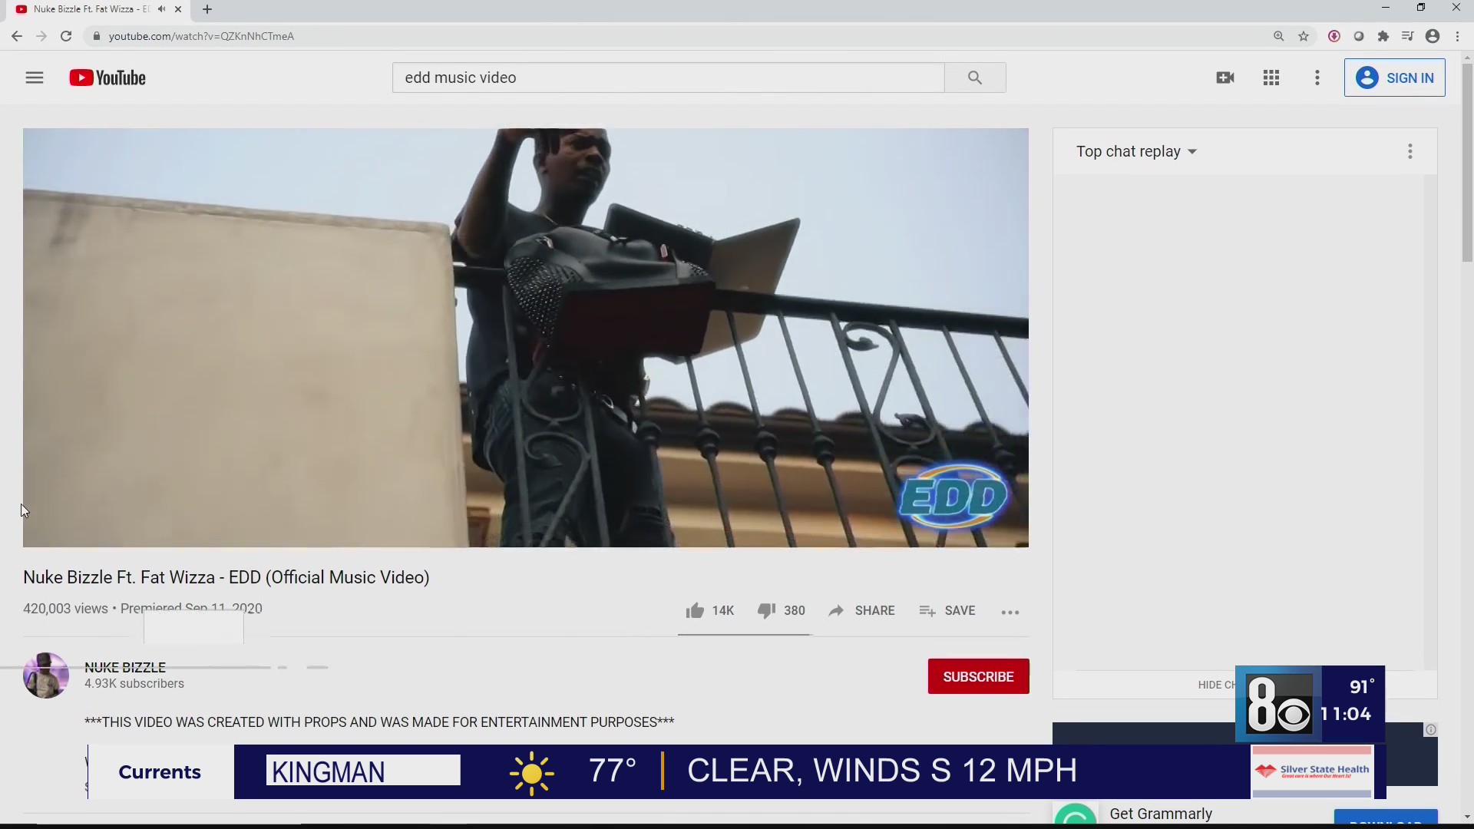
Task: Open the Create video icon
Action: coord(1225,78)
